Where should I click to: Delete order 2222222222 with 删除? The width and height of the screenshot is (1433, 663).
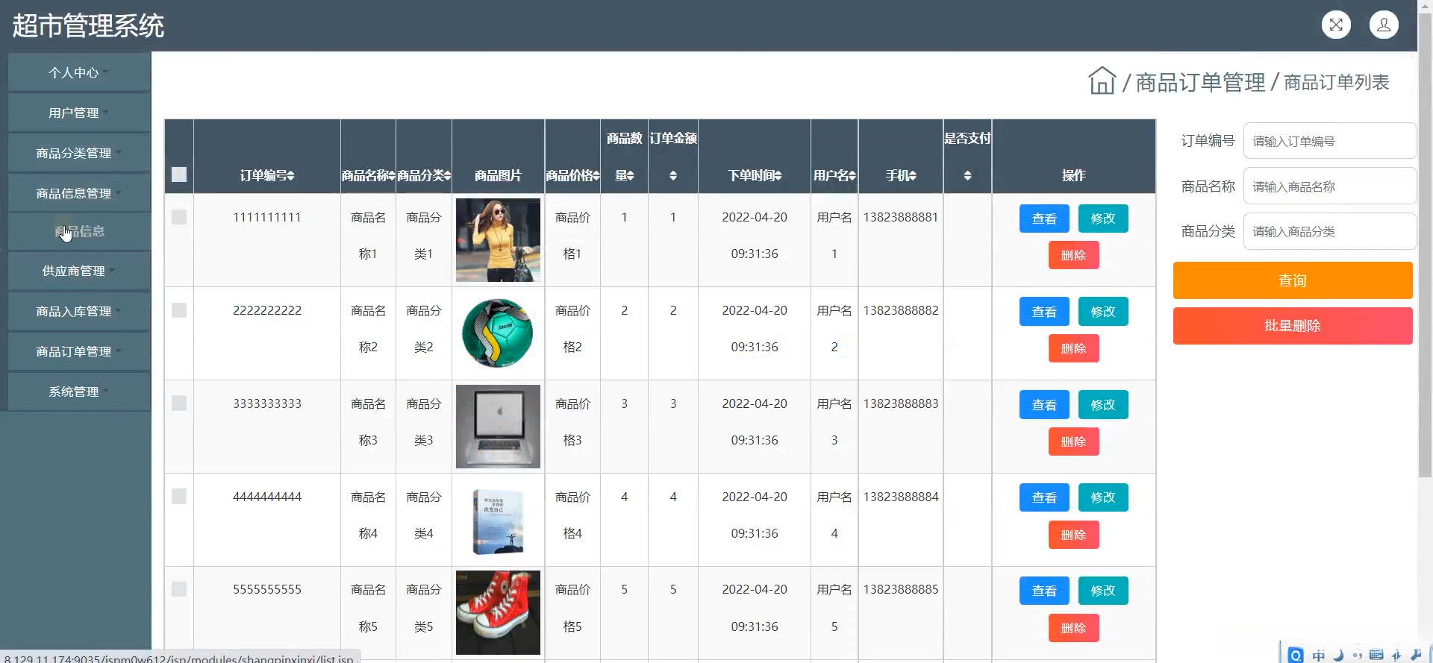point(1073,348)
